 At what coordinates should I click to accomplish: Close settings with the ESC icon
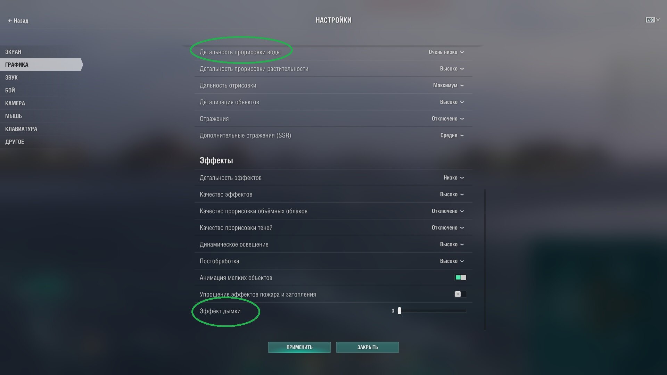pos(650,20)
